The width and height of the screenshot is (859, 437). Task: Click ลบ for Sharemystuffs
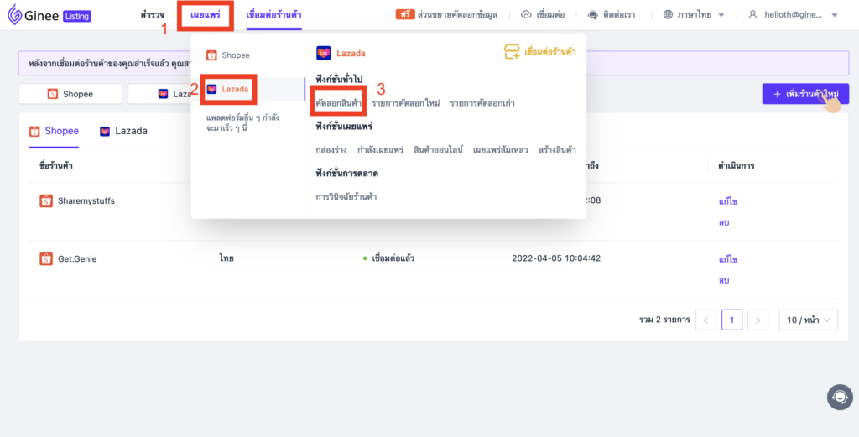(x=724, y=222)
